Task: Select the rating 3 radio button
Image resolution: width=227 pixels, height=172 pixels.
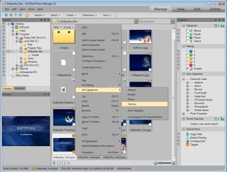Action: coord(187,58)
